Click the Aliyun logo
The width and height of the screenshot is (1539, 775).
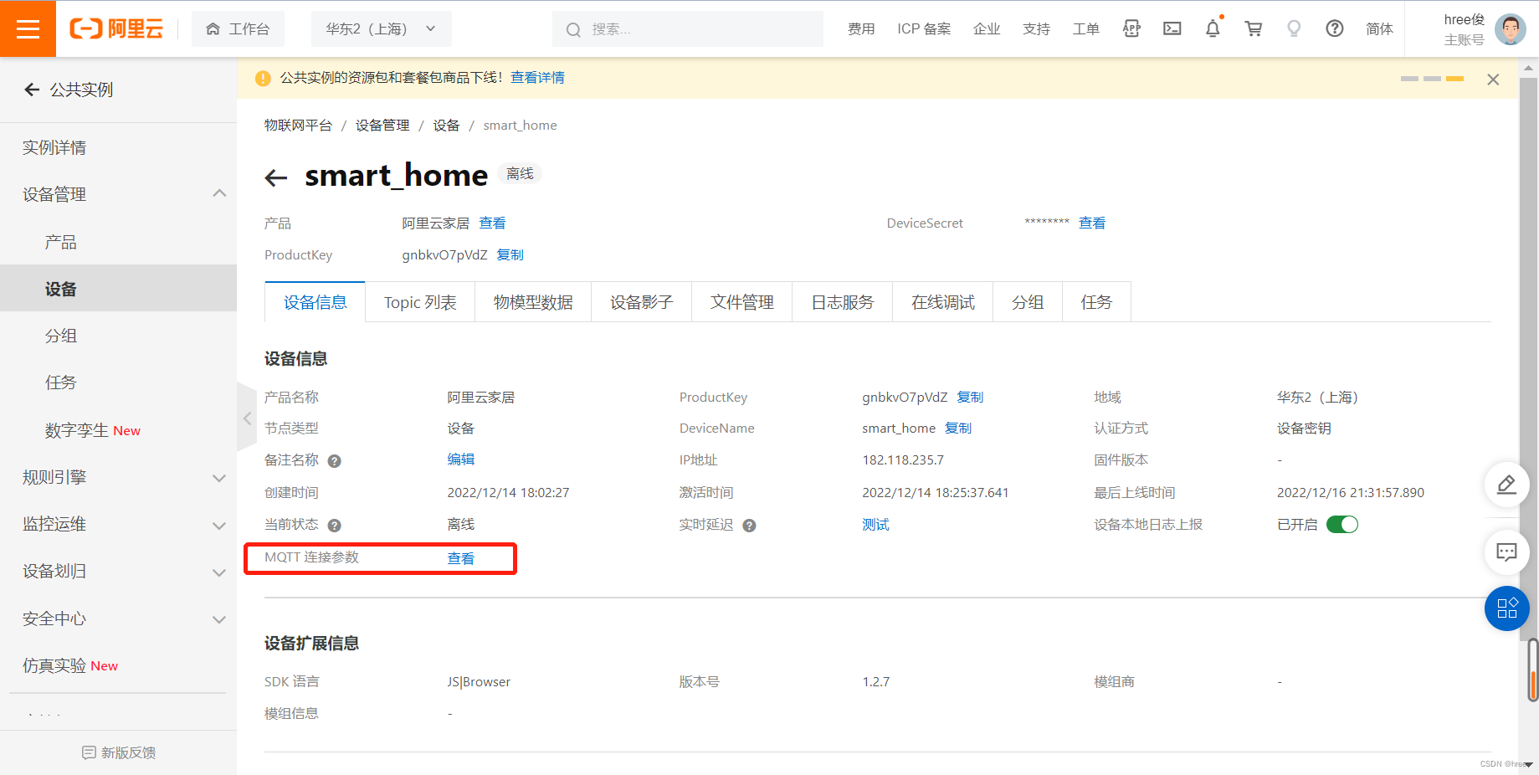[x=116, y=29]
